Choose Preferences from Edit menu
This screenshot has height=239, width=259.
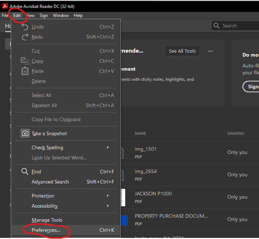(x=66, y=230)
